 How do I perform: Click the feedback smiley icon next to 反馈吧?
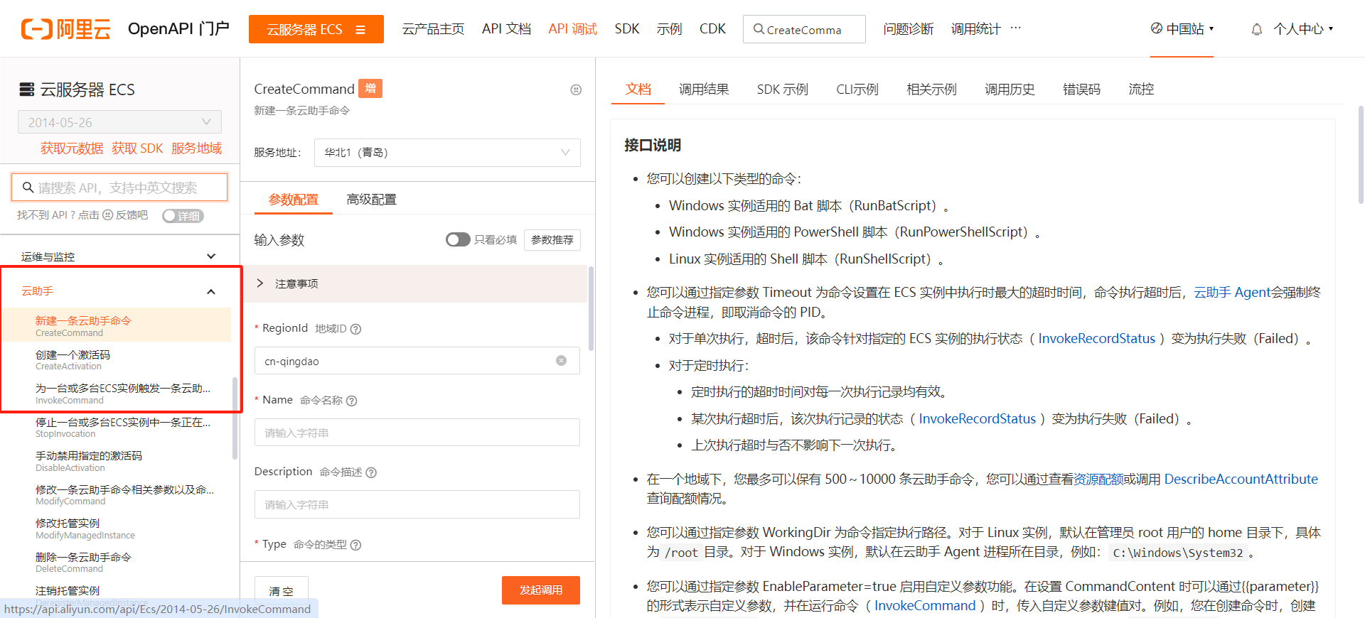[108, 215]
